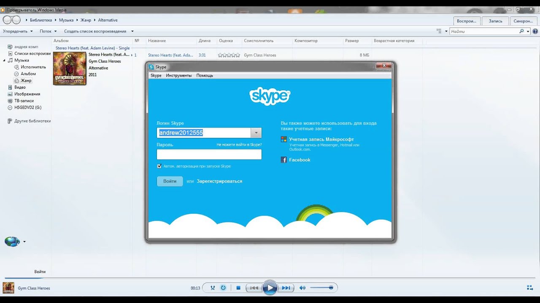This screenshot has width=540, height=303.
Task: Select the Stereo Hearts track title in the list
Action: click(170, 55)
